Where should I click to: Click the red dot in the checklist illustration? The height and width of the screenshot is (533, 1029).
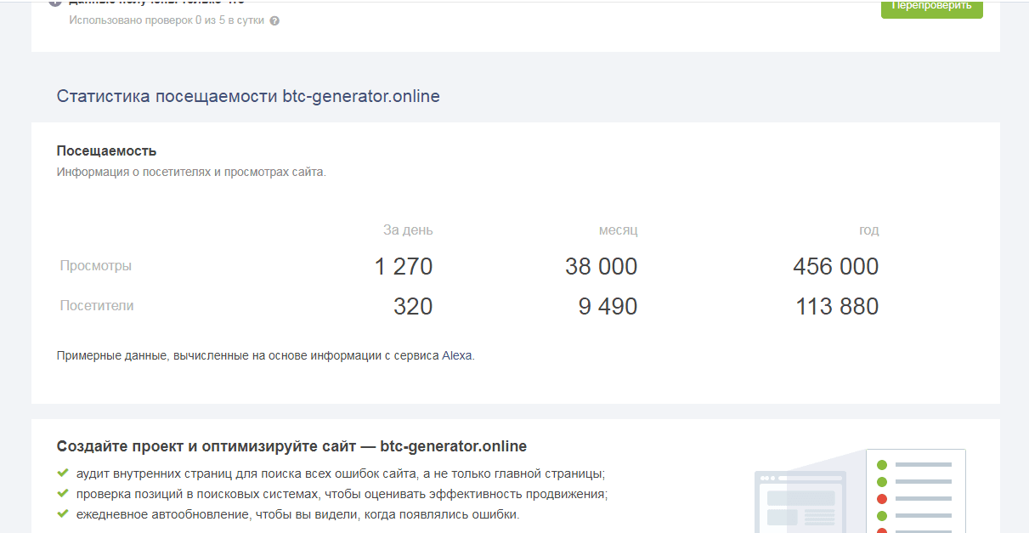[x=882, y=499]
